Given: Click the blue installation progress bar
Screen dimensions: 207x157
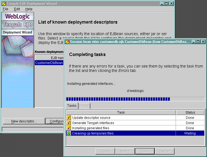Looking at the screenshot, I should click(x=135, y=99).
